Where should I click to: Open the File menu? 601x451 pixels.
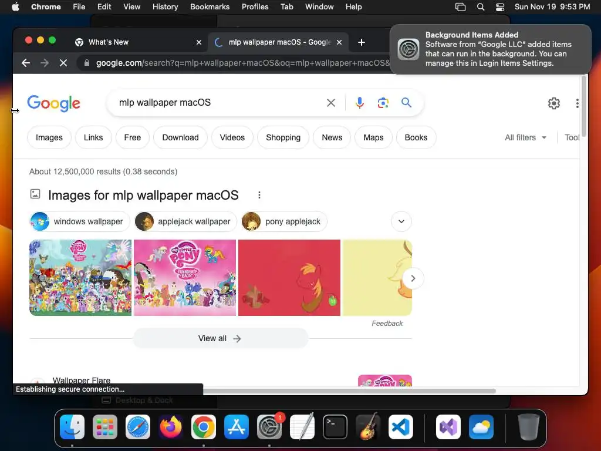79,7
